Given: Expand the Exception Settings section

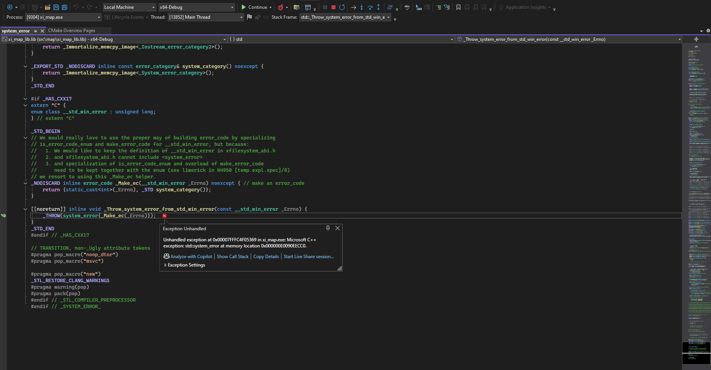Looking at the screenshot, I should tap(165, 265).
